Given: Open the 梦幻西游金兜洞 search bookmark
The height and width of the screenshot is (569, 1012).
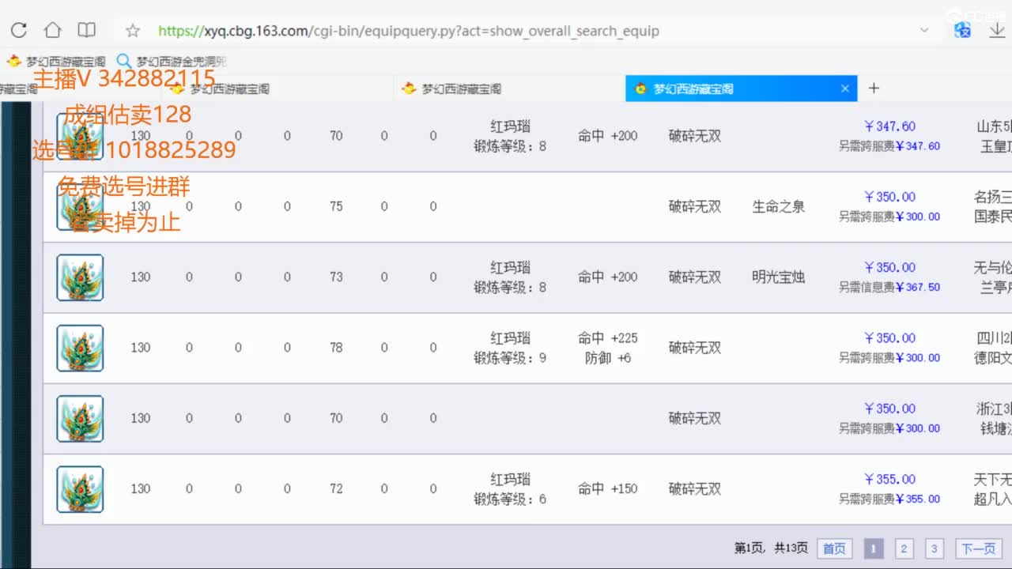Looking at the screenshot, I should click(x=172, y=61).
